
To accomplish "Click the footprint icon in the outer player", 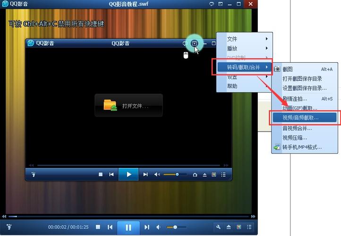I will click(x=9, y=227).
